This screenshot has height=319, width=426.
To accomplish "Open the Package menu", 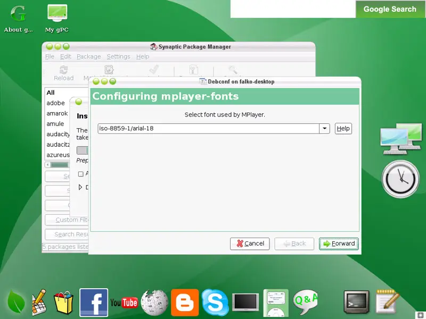I will click(88, 56).
